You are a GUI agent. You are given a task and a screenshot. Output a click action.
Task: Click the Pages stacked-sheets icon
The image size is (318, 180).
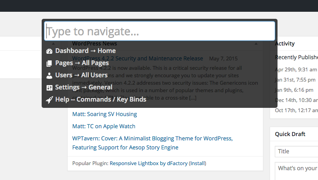49,64
